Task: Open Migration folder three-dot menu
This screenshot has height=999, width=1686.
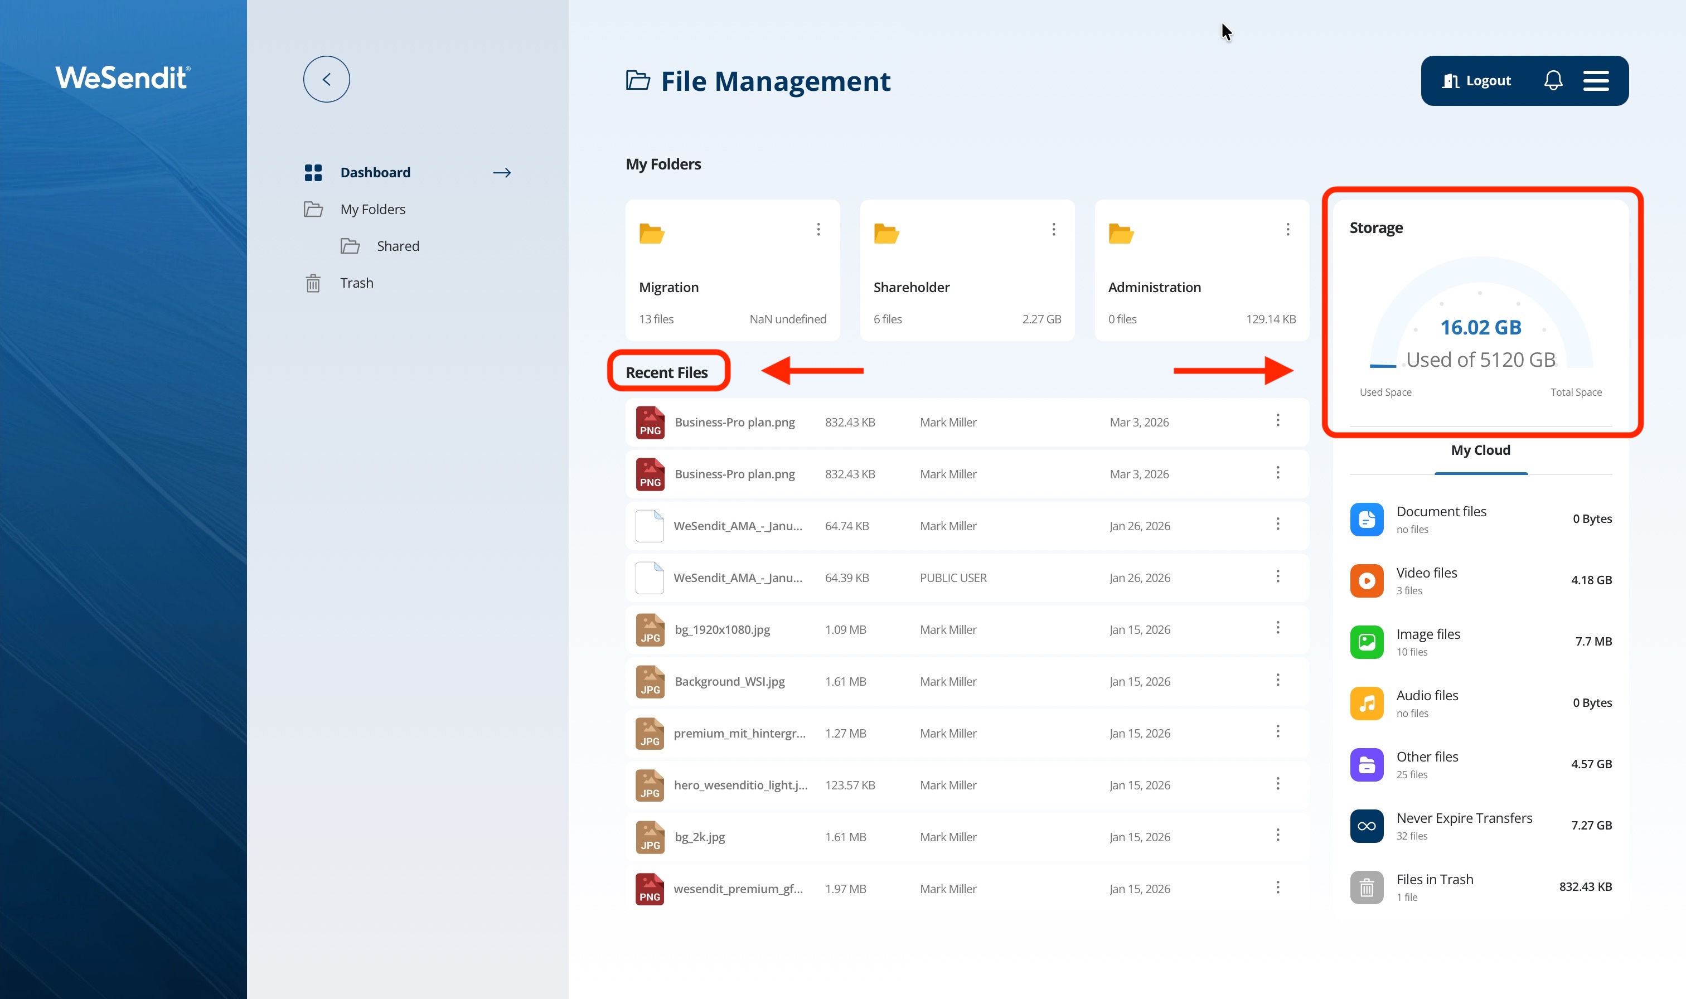Action: pyautogui.click(x=818, y=230)
